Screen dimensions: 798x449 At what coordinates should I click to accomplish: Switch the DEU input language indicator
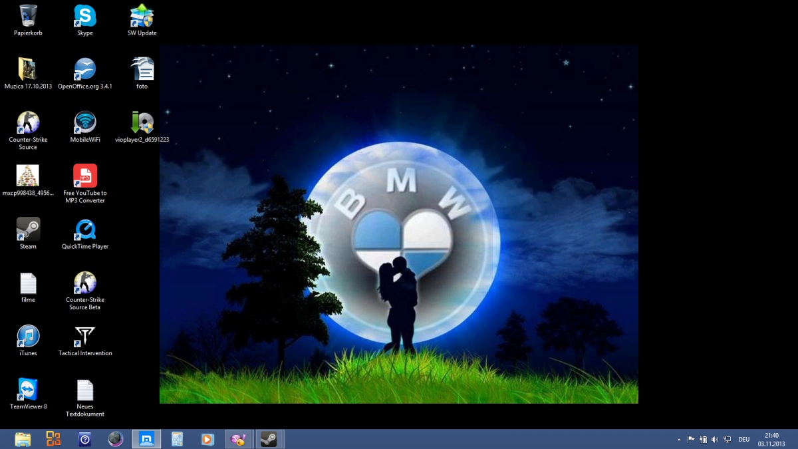744,440
